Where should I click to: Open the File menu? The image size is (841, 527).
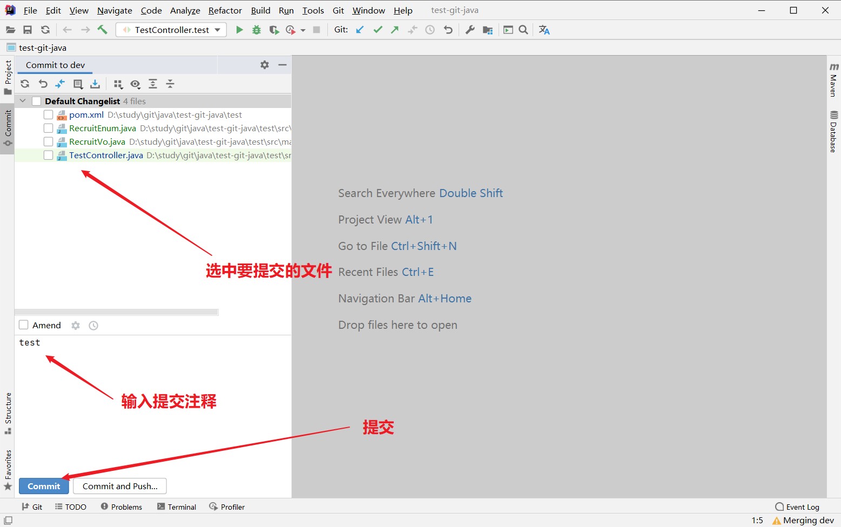coord(30,10)
